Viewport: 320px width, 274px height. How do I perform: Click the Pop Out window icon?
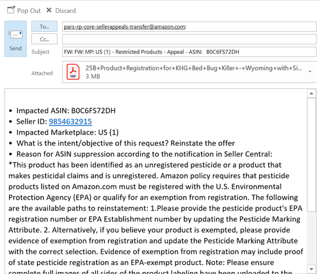pos(11,10)
